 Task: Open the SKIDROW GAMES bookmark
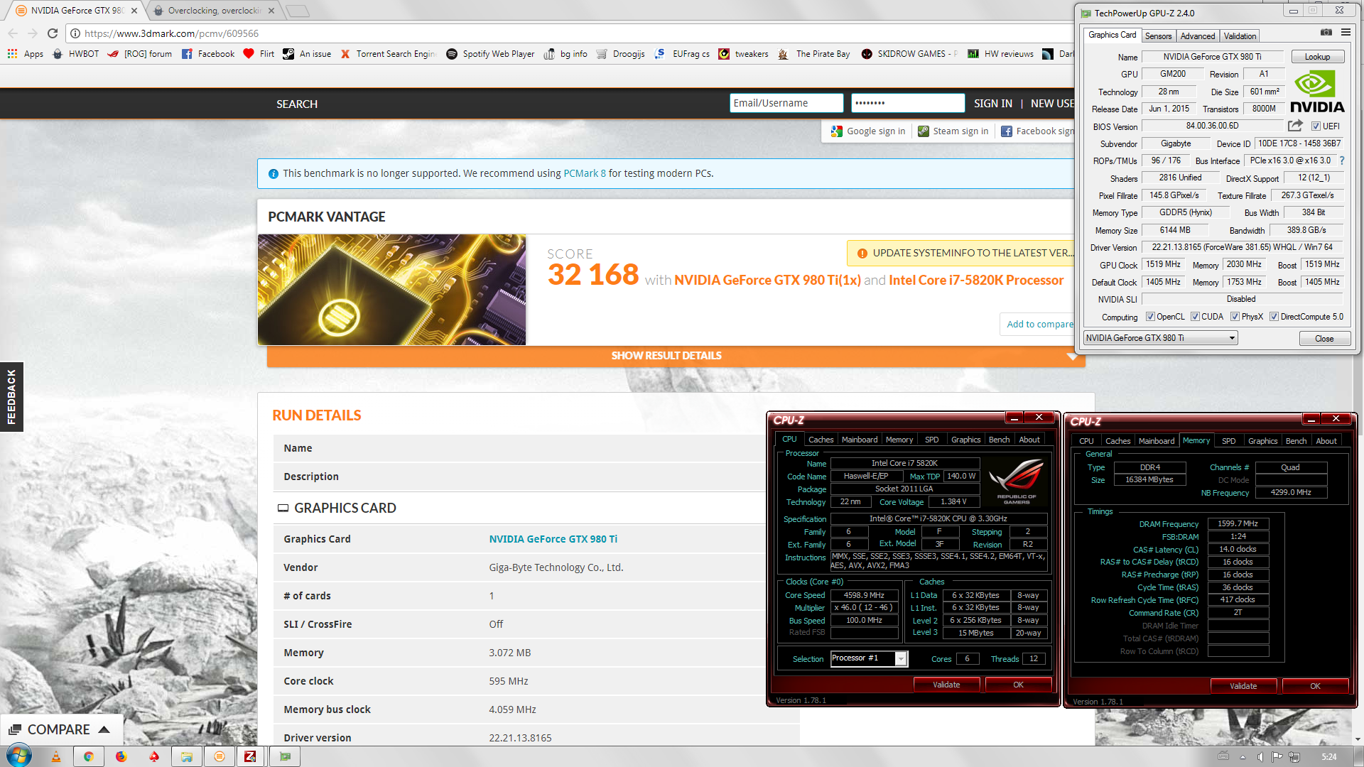point(909,54)
